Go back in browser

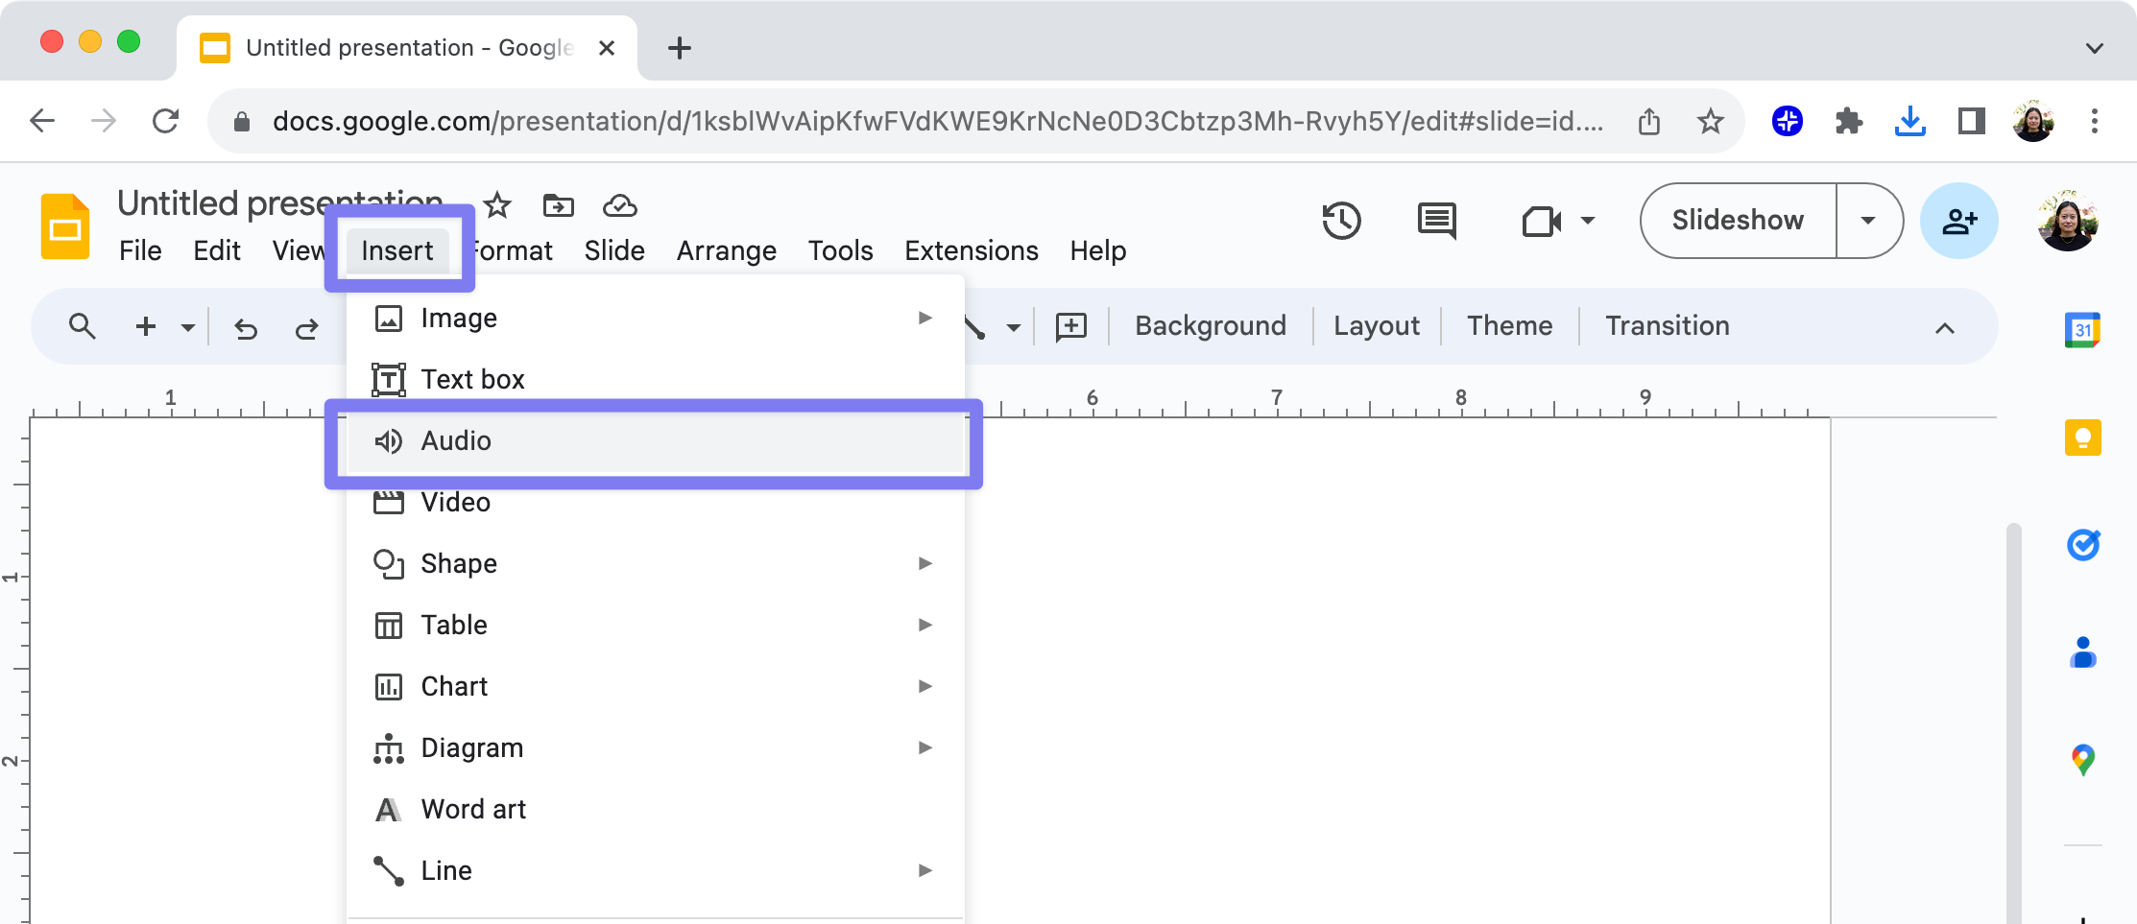tap(42, 121)
